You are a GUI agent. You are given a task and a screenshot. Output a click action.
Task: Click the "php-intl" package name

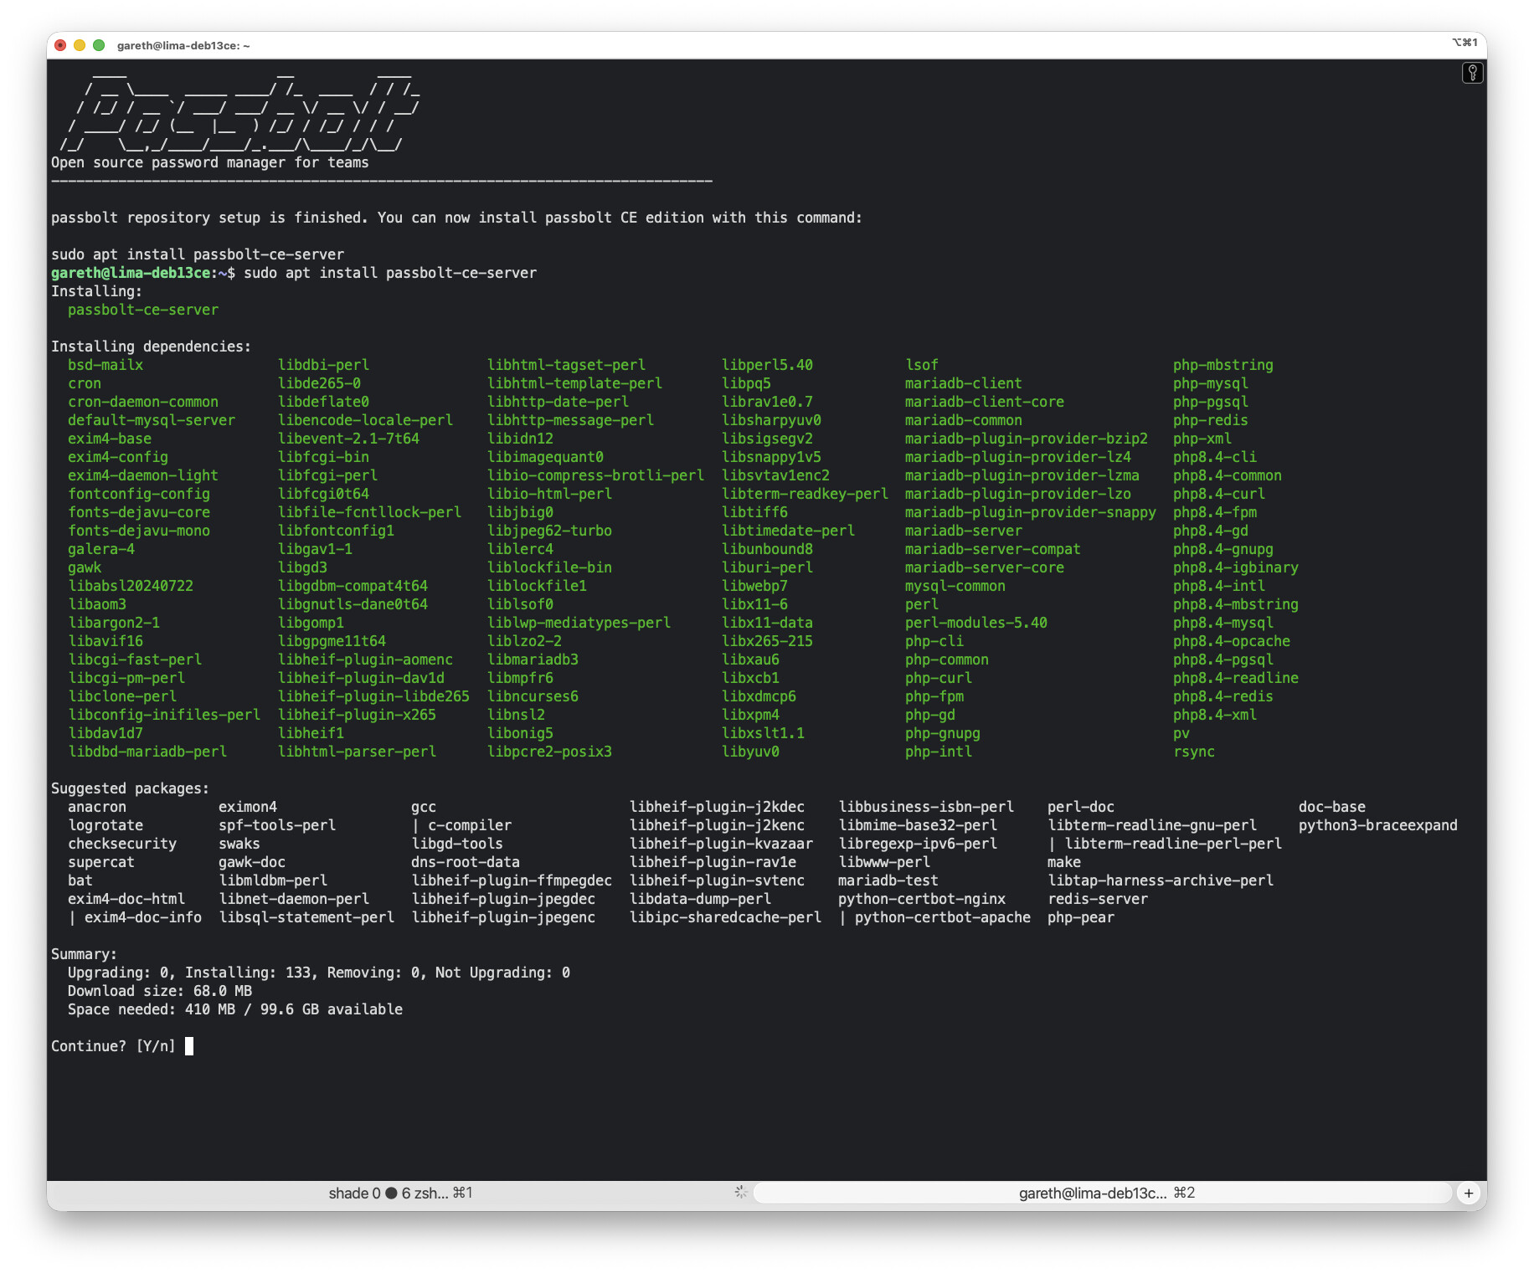point(938,752)
